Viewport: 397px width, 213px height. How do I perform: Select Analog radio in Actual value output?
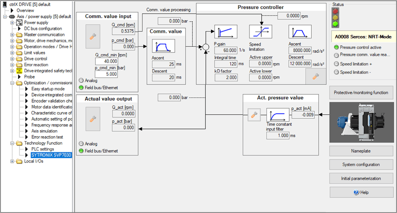tap(81, 144)
